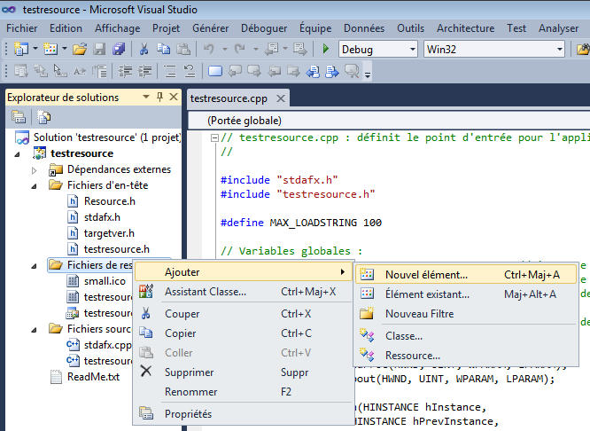
Task: Choose Classe... in Ajouter submenu
Action: pos(465,336)
